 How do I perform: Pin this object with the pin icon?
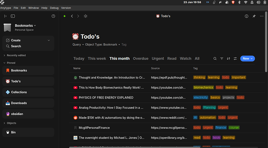point(254,16)
